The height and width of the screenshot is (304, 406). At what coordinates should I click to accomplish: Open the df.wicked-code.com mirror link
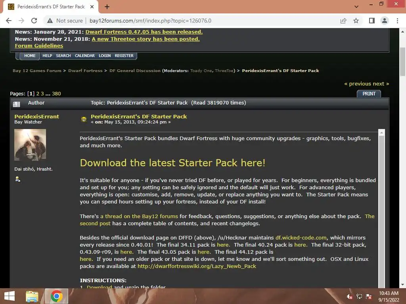coord(301,237)
